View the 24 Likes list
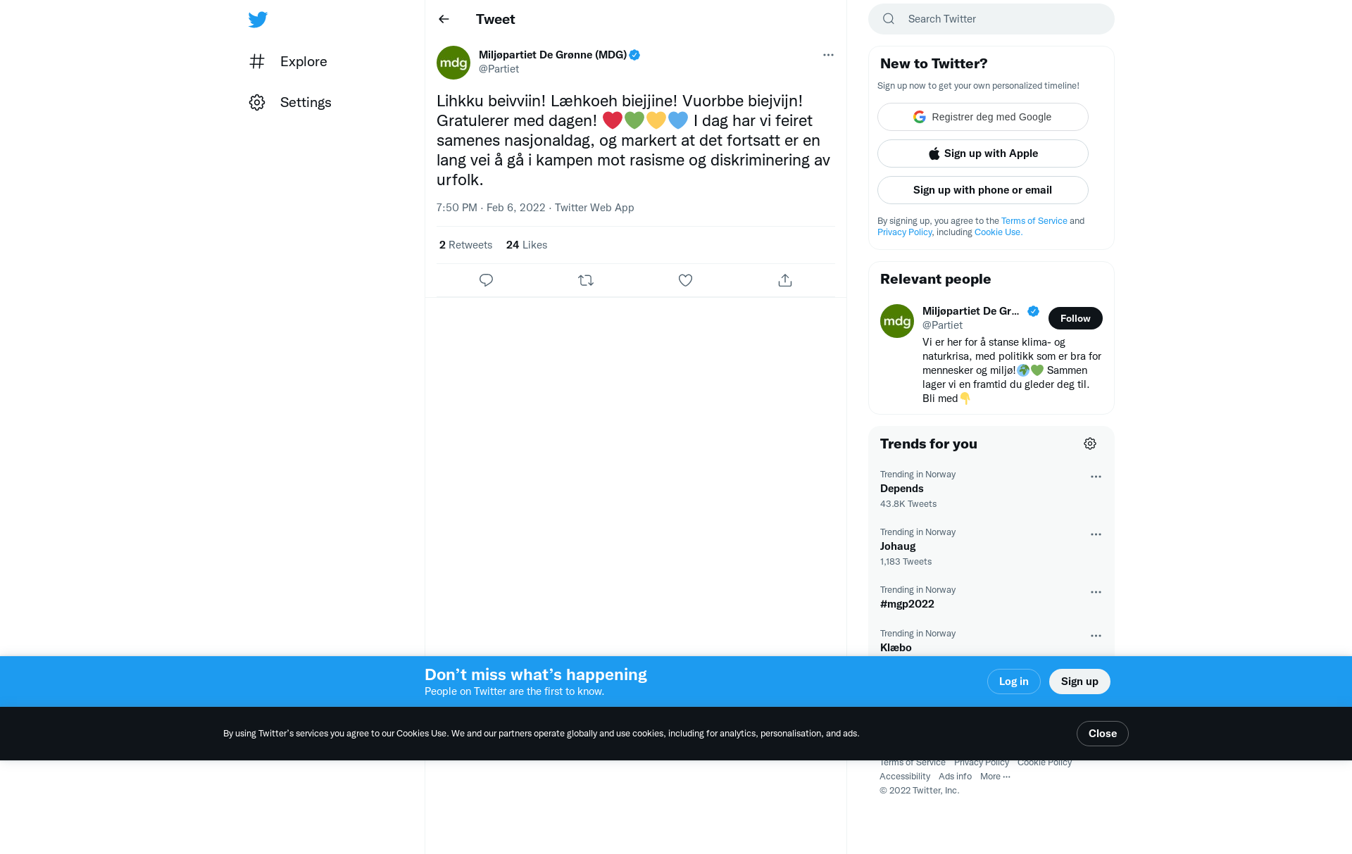Image resolution: width=1352 pixels, height=854 pixels. (x=526, y=245)
